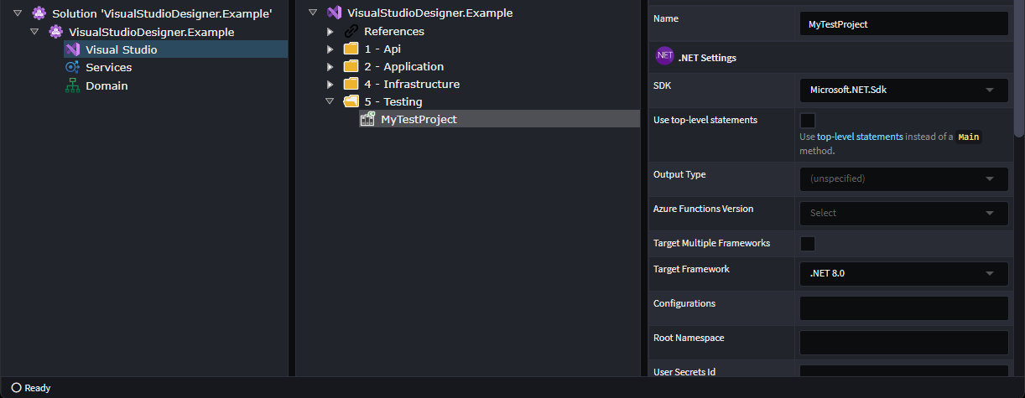Click the 'Target Multiple Frameworks' label
The image size is (1025, 398).
(711, 243)
